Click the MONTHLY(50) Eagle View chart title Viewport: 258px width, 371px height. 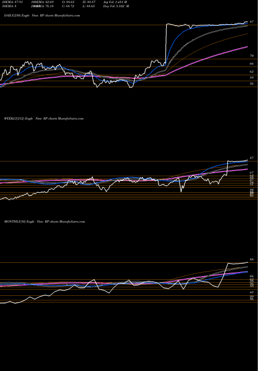pyautogui.click(x=44, y=222)
